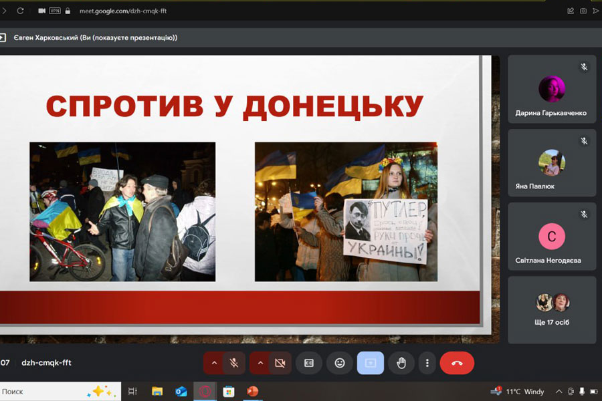Toggle closed captions button
This screenshot has width=602, height=401.
[x=309, y=363]
